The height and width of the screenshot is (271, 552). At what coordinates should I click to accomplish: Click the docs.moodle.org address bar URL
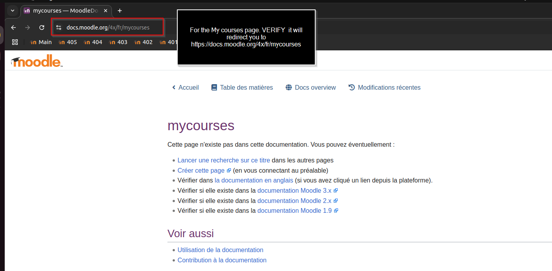click(x=108, y=28)
